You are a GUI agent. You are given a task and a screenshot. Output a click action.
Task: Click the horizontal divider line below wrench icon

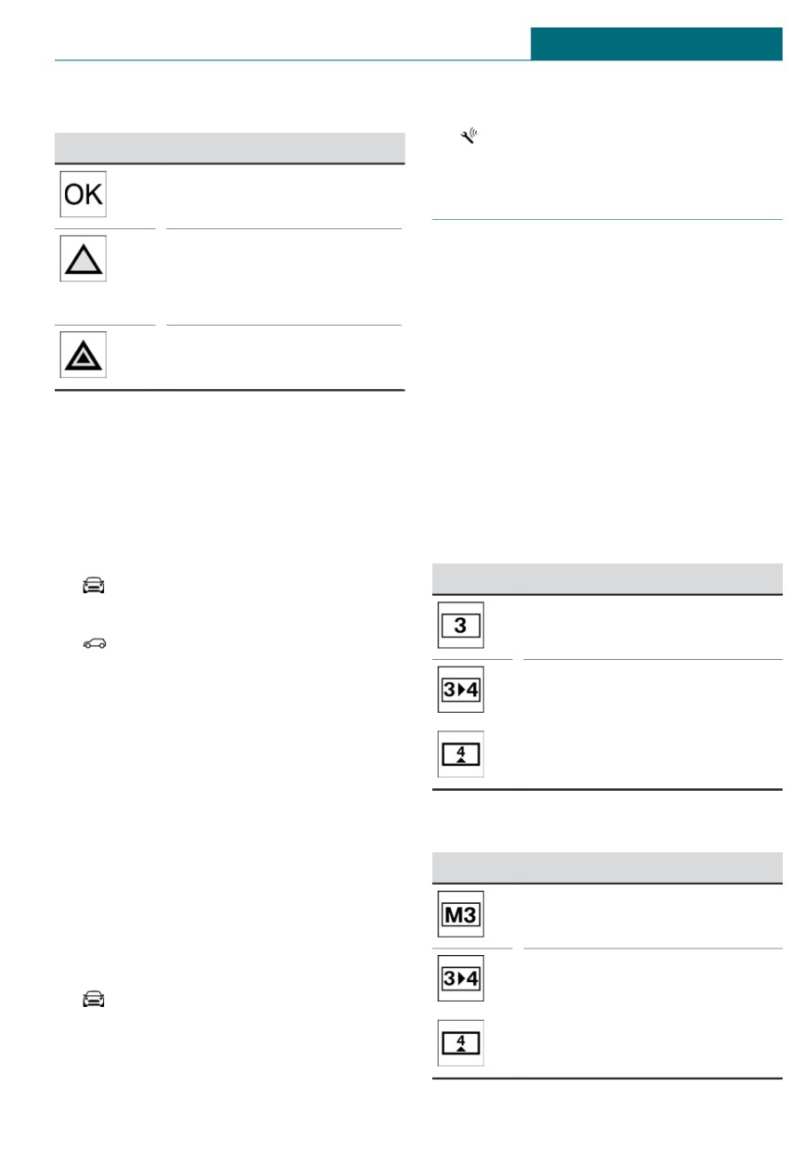pos(608,220)
